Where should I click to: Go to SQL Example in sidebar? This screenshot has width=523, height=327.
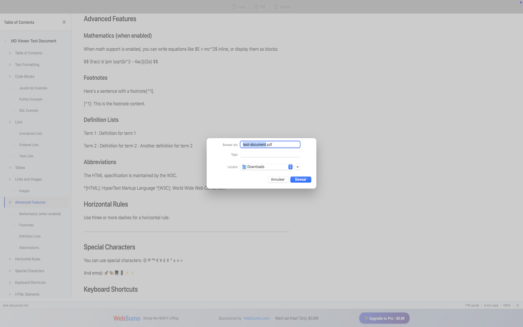pos(29,110)
